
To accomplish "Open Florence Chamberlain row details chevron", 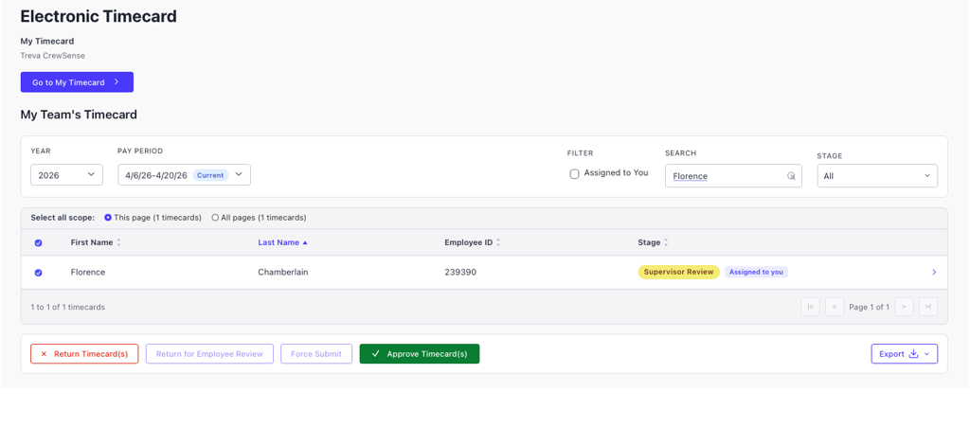I will [933, 272].
